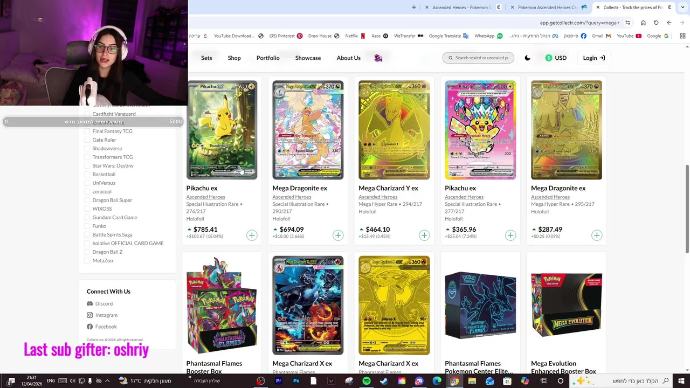Open Phantasmal Flames Pokemon Center Elite box image
690x388 pixels.
point(480,305)
